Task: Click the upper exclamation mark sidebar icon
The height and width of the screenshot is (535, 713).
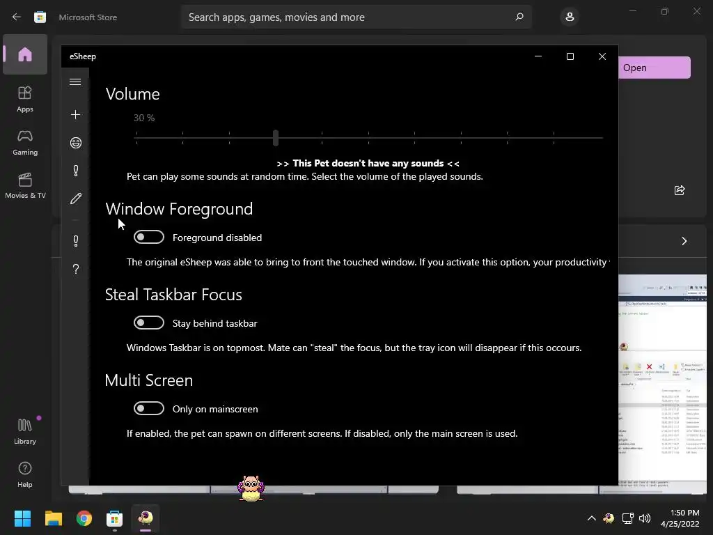Action: [x=75, y=171]
